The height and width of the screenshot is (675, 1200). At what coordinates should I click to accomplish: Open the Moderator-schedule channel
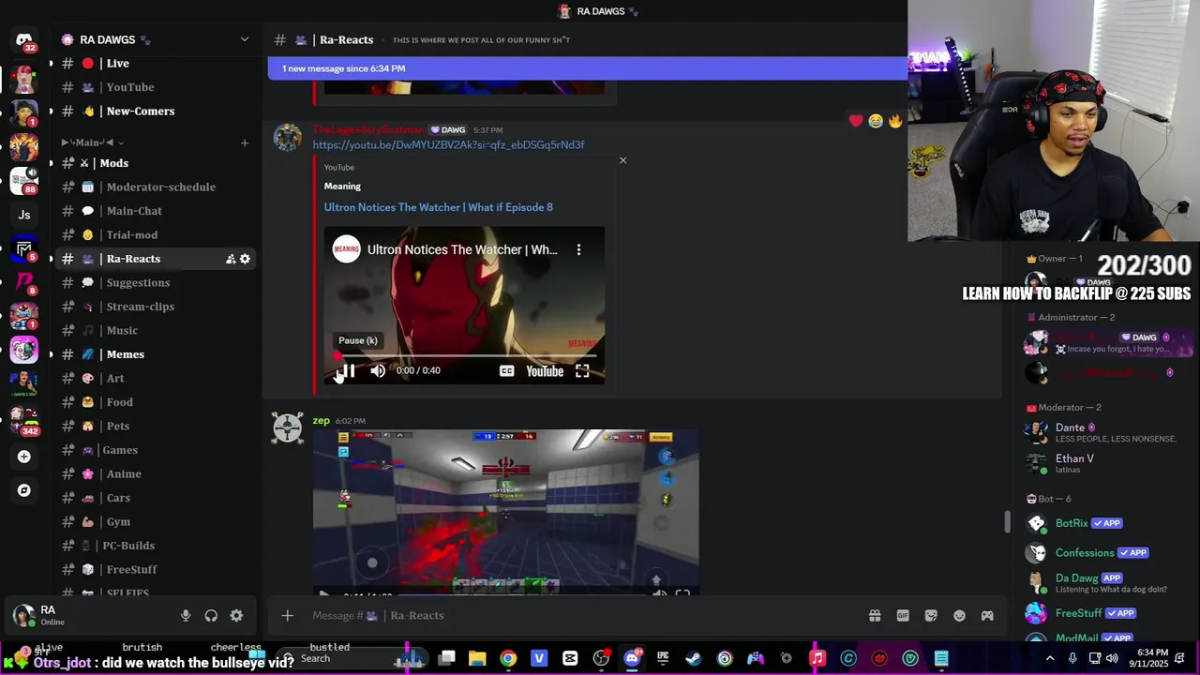point(156,187)
